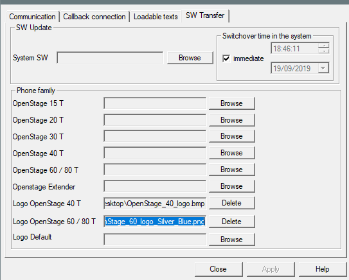The width and height of the screenshot is (349, 280).
Task: Click the 'System SW' label
Action: point(30,58)
